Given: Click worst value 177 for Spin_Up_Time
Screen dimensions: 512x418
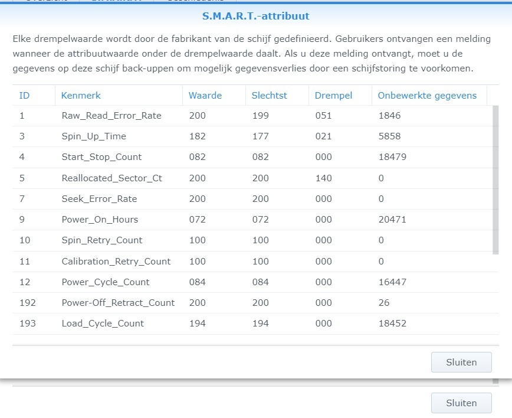Looking at the screenshot, I should point(260,136).
